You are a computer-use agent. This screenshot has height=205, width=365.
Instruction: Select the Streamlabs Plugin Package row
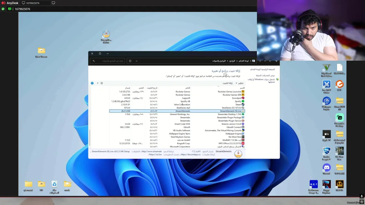pos(177,118)
